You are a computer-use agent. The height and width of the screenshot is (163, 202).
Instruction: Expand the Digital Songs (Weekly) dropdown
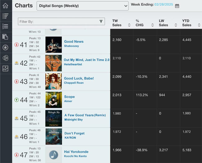(83, 6)
